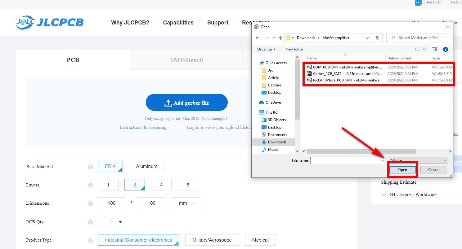The image size is (462, 249).
Task: Open recent locations dropdown arrow
Action: 274,38
